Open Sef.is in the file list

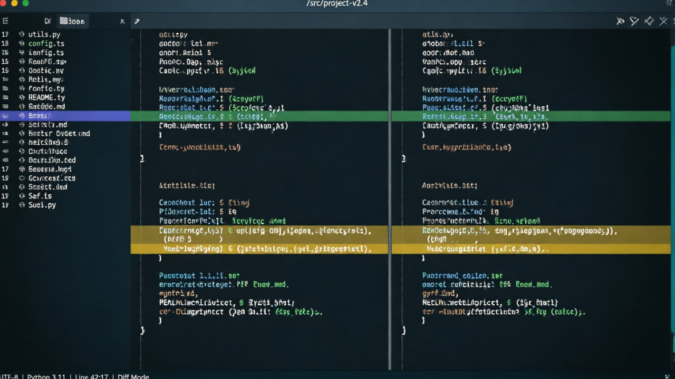pos(40,196)
